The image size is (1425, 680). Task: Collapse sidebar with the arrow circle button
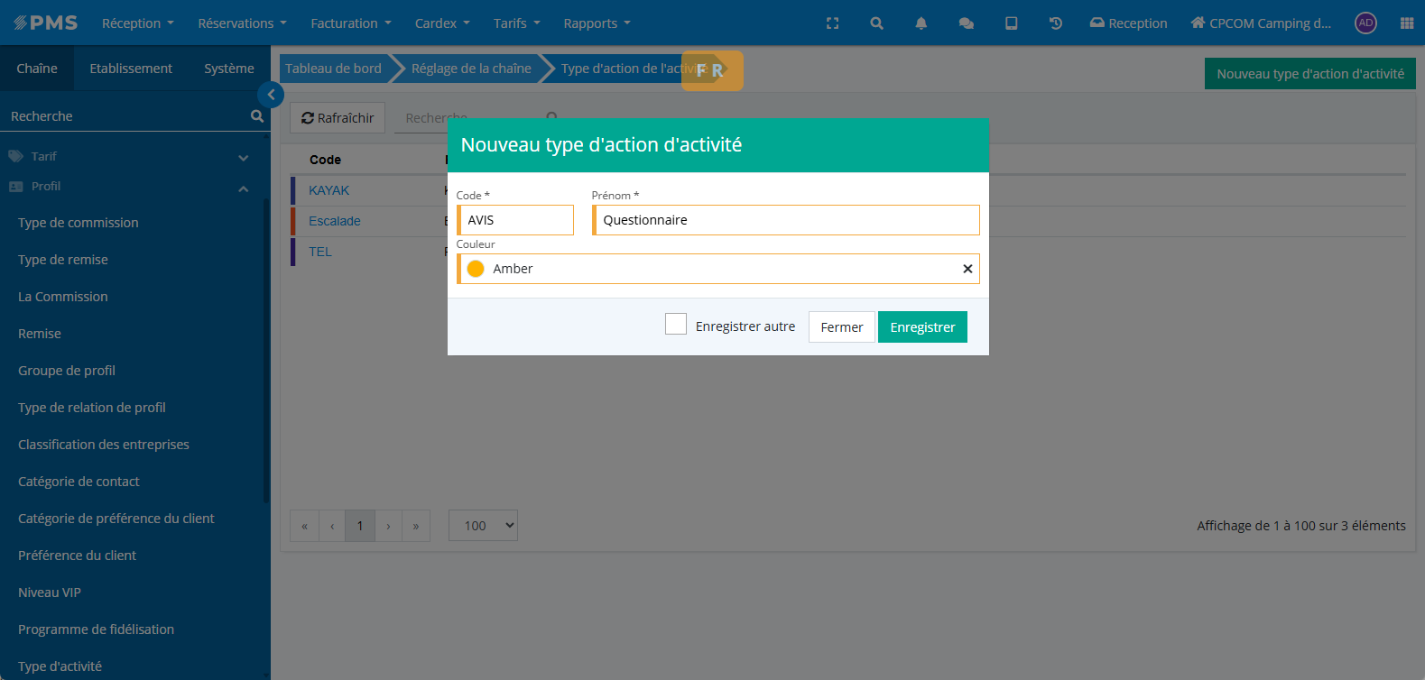(271, 95)
